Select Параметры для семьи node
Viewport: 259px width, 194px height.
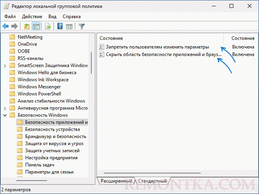coord(49,172)
